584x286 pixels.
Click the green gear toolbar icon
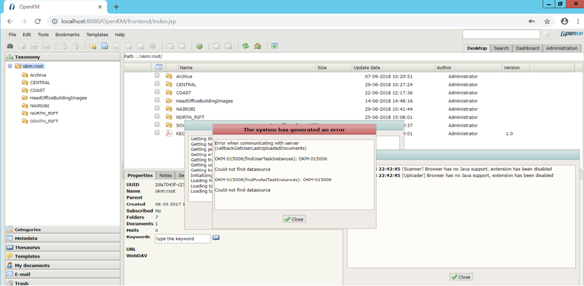pos(199,46)
